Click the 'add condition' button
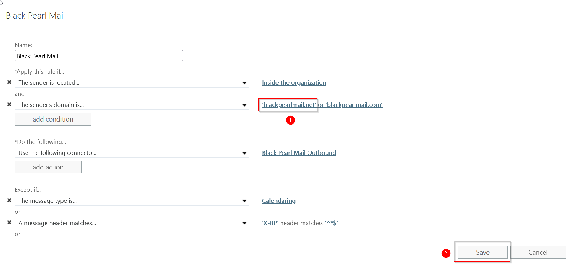The image size is (572, 266). [53, 119]
